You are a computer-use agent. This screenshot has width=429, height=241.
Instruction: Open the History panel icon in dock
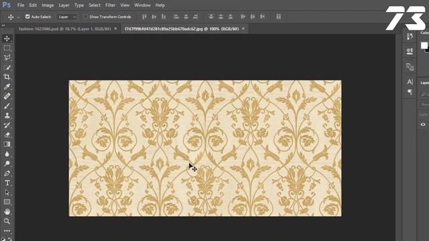(x=410, y=36)
